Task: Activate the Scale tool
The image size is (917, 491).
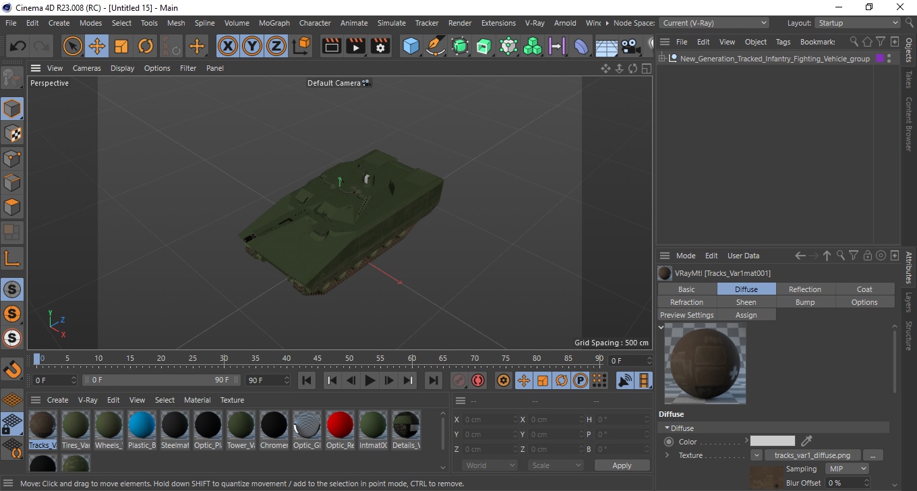Action: point(121,47)
